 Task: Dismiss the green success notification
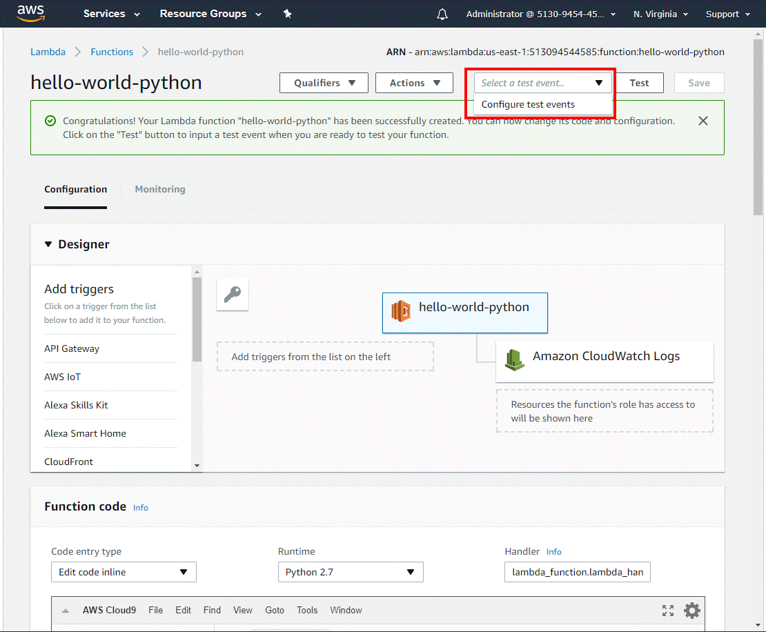(703, 121)
